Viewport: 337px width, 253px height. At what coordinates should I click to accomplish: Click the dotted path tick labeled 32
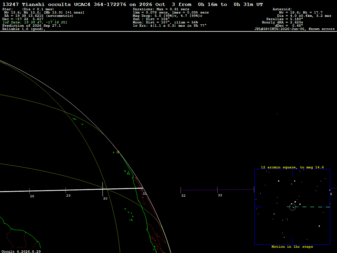tap(181, 190)
